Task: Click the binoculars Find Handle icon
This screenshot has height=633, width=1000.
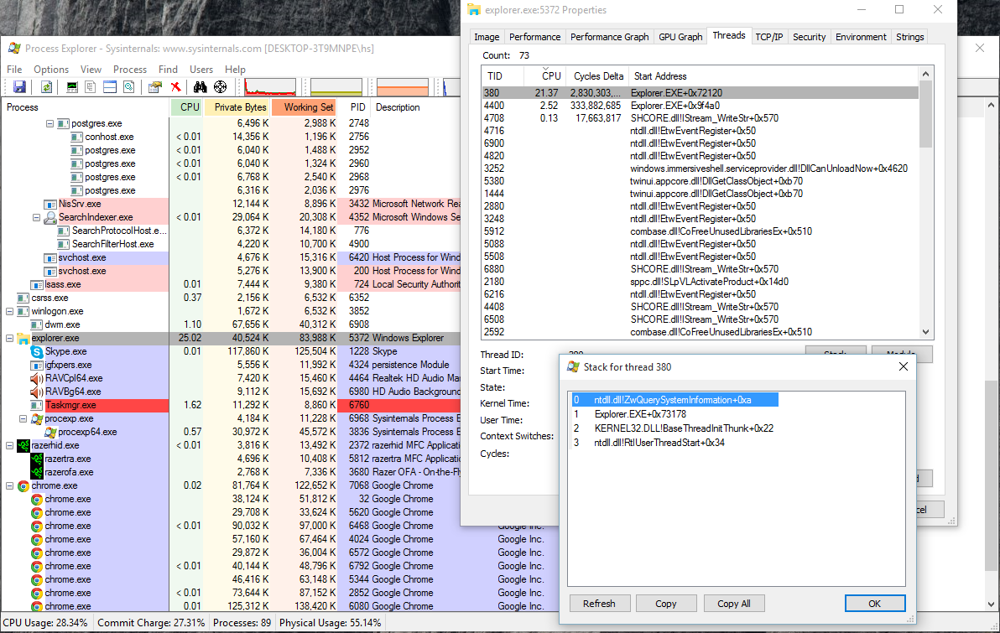Action: coord(201,87)
